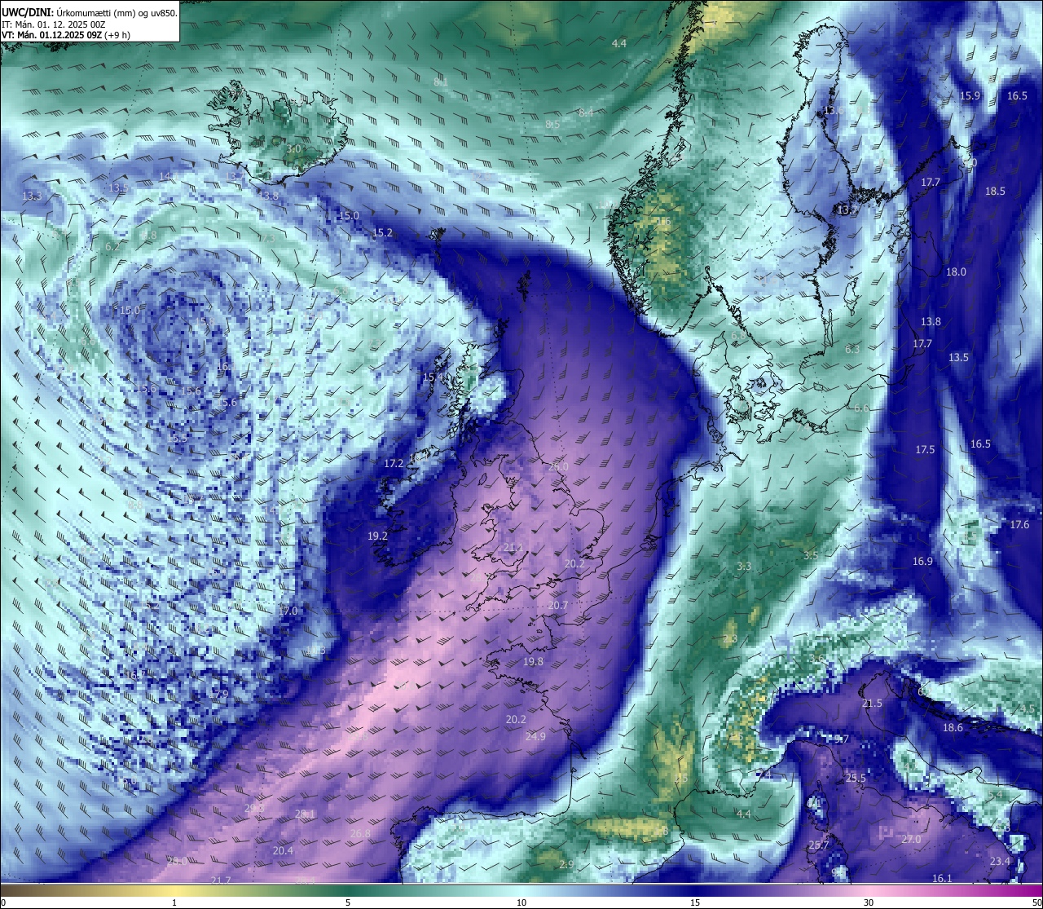Viewport: 1043px width, 909px height.
Task: Click the 8.1 value on the map
Action: point(441,82)
